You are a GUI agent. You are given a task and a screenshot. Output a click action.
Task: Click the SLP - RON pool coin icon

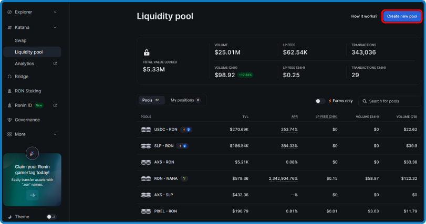(146, 146)
